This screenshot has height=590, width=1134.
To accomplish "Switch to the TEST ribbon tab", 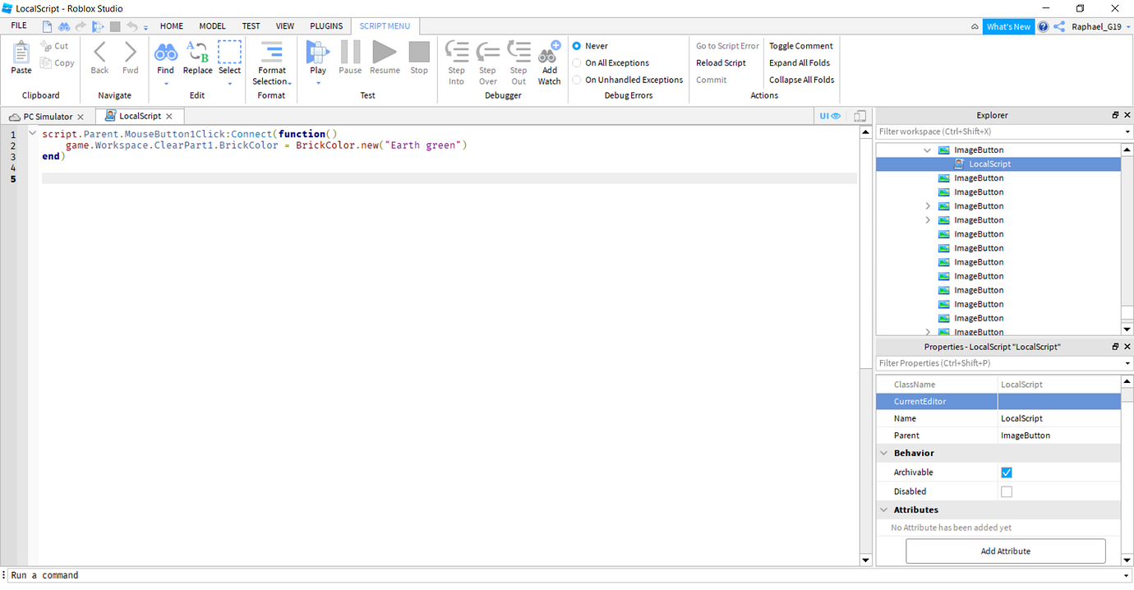I will click(251, 26).
